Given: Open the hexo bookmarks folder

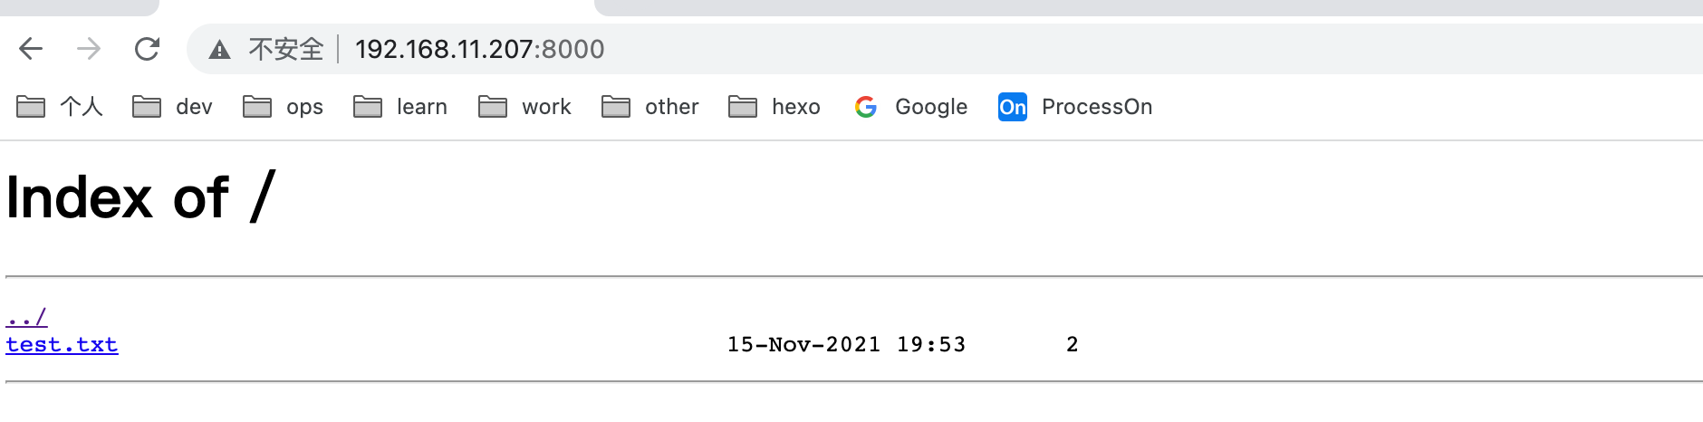Looking at the screenshot, I should click(x=775, y=107).
